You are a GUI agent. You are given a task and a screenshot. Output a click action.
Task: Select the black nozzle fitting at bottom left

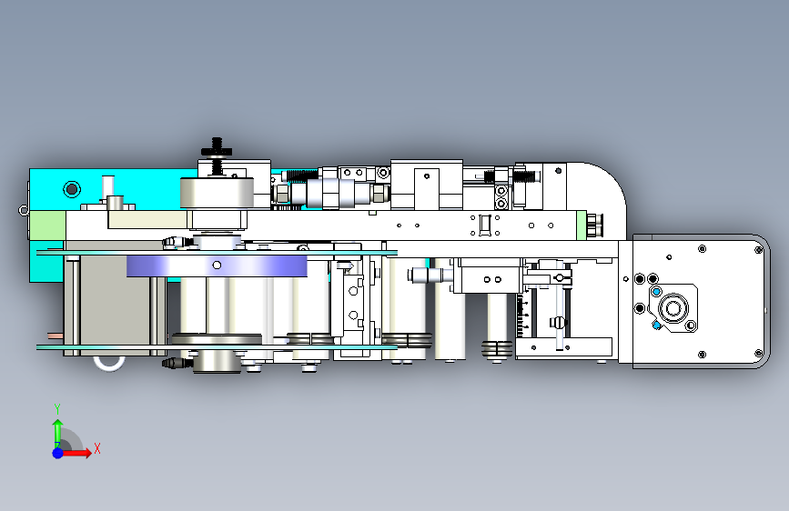(177, 363)
